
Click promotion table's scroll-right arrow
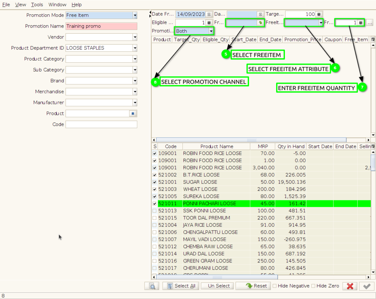369,140
